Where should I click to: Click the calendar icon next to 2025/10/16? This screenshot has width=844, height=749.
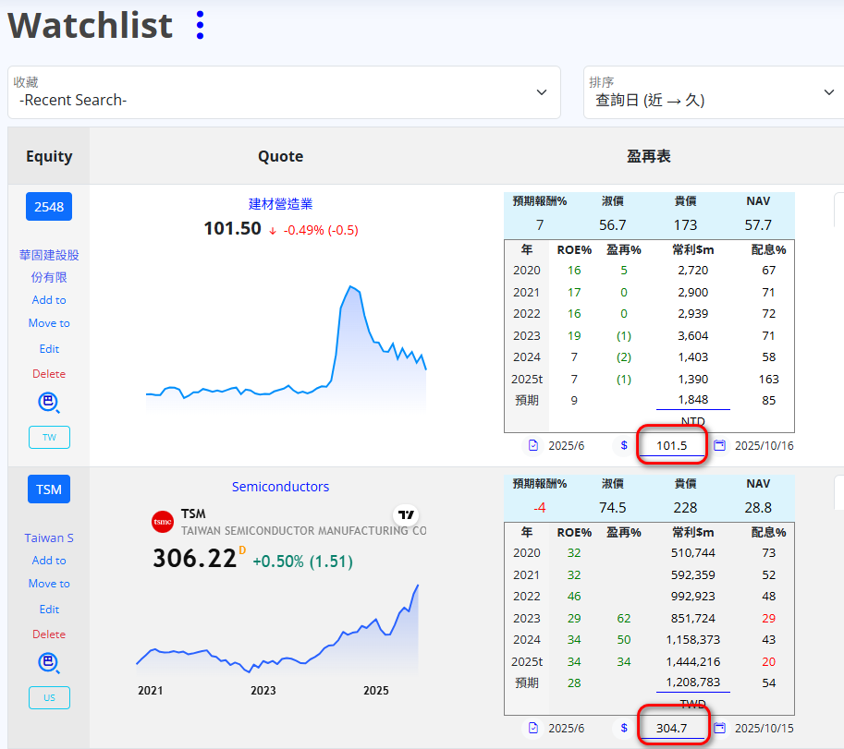pos(719,445)
